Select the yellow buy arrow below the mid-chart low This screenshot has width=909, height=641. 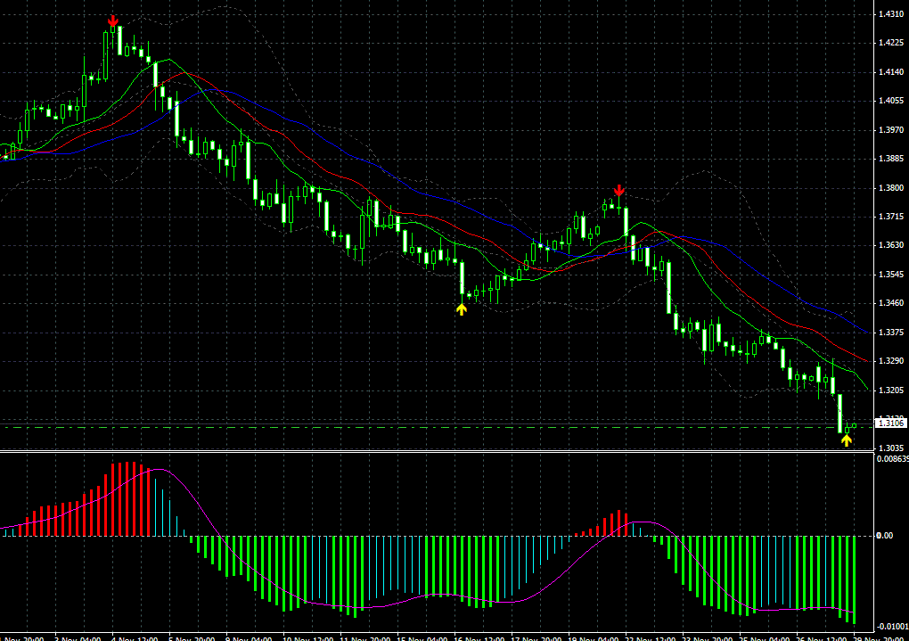[462, 309]
